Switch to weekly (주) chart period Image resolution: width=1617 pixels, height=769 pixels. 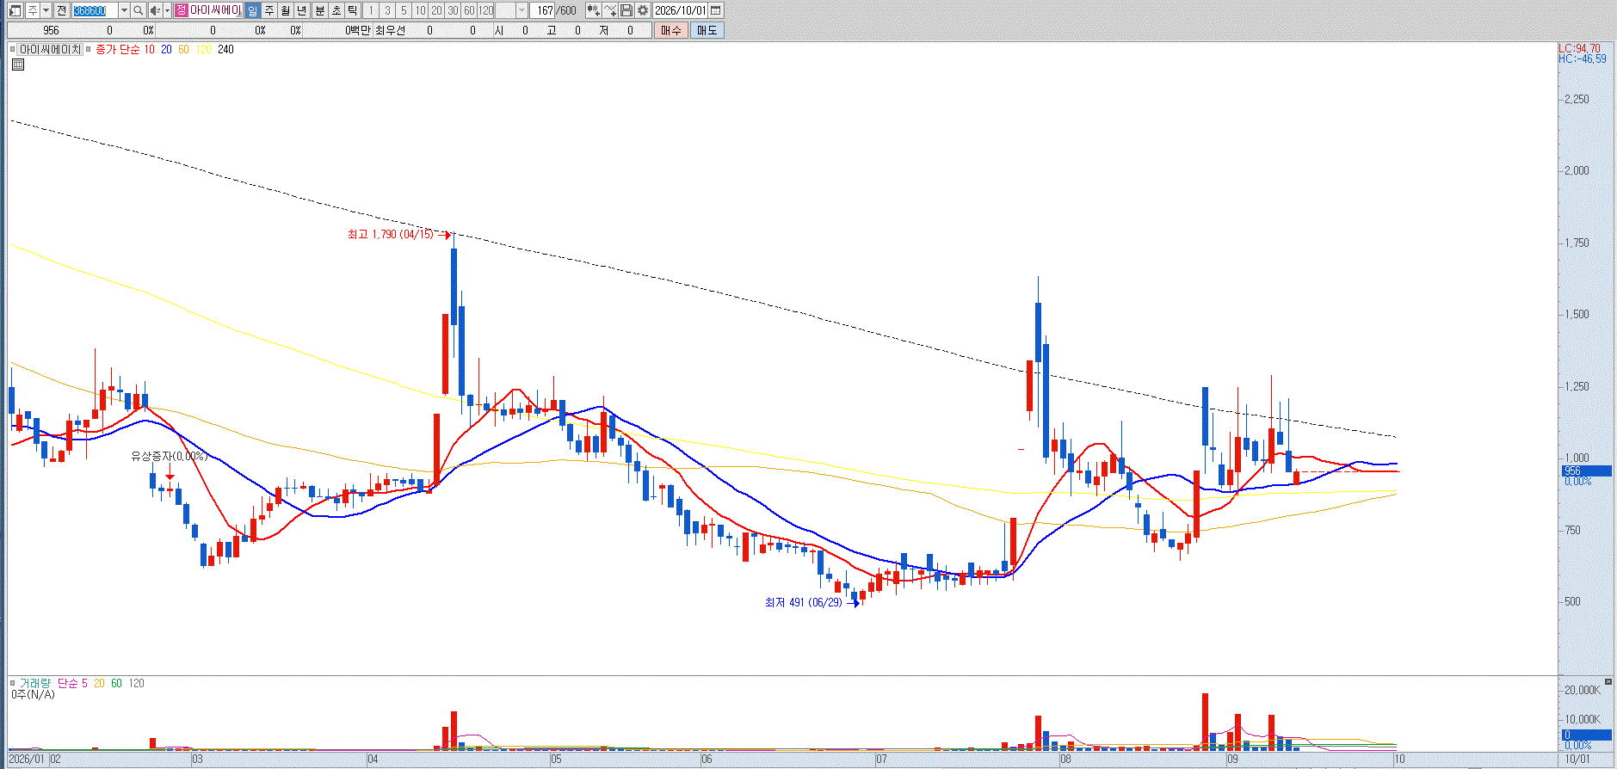click(269, 10)
